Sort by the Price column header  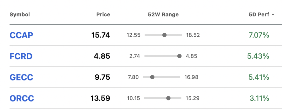tap(103, 15)
